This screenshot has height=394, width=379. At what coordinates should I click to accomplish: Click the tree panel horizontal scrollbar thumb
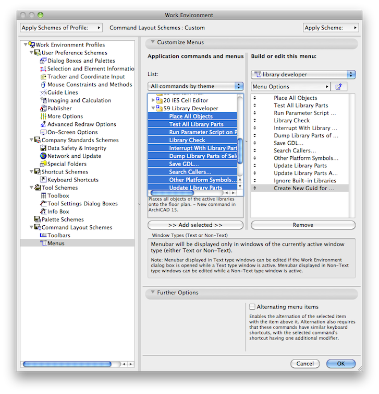[x=67, y=364]
